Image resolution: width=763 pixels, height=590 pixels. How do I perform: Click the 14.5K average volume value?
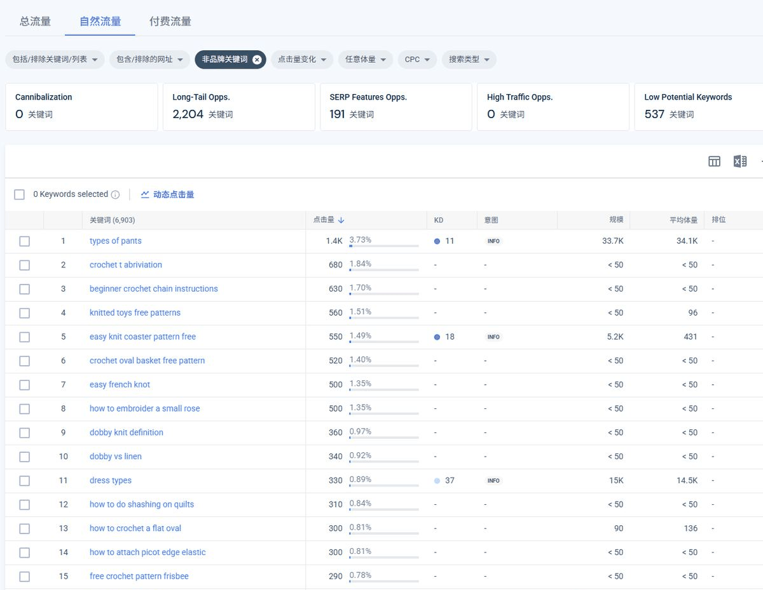[687, 481]
